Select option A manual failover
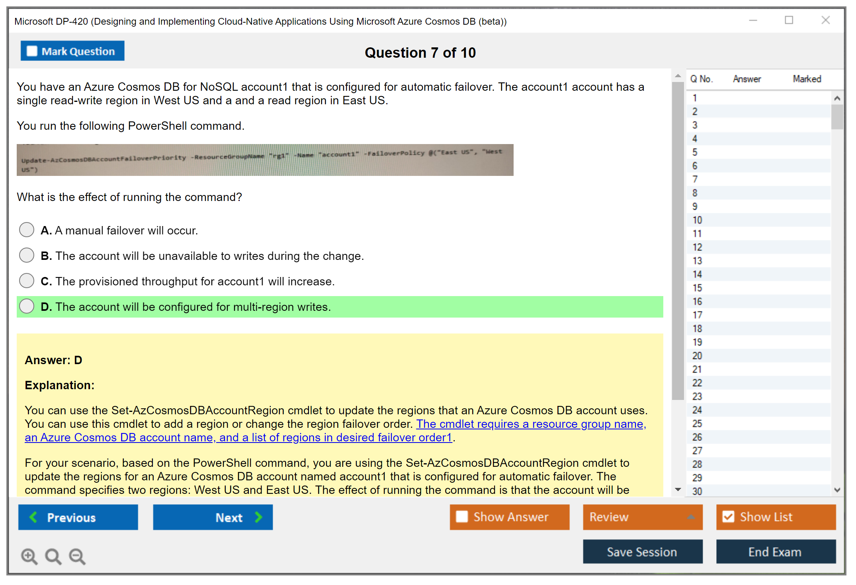 [27, 230]
